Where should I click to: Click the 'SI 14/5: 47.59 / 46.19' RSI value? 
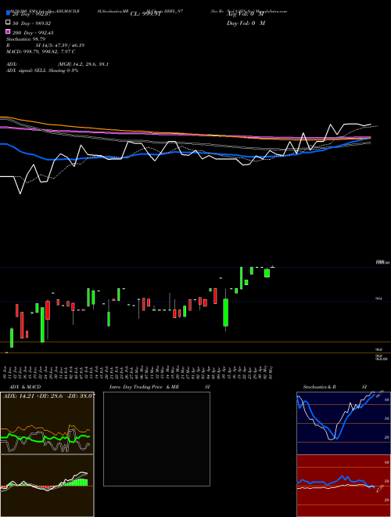pyautogui.click(x=60, y=45)
